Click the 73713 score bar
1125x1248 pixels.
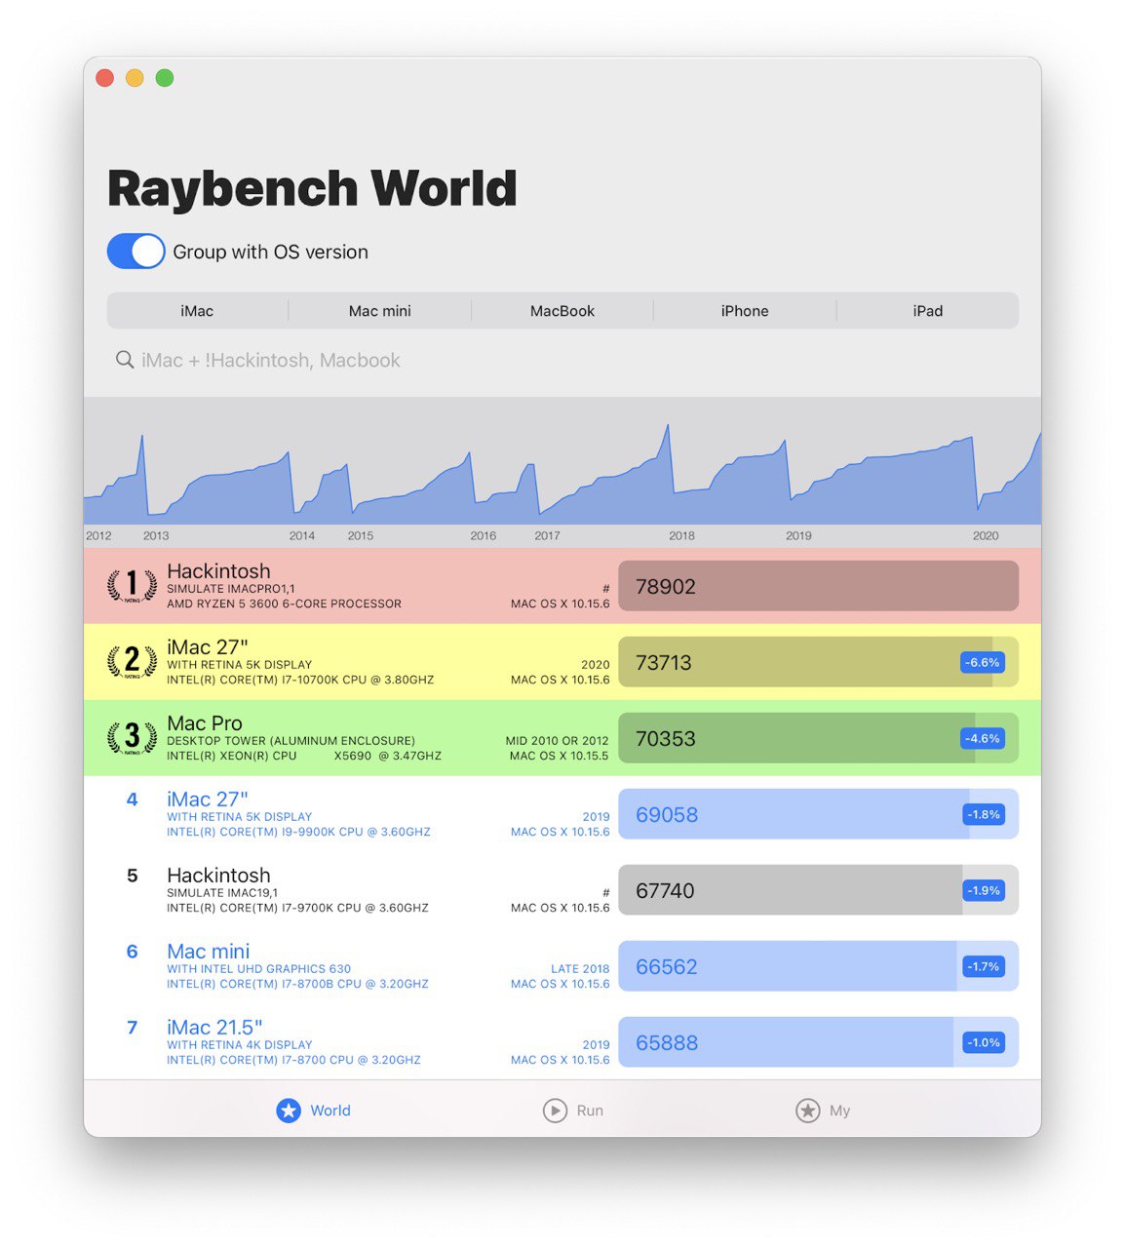point(818,662)
